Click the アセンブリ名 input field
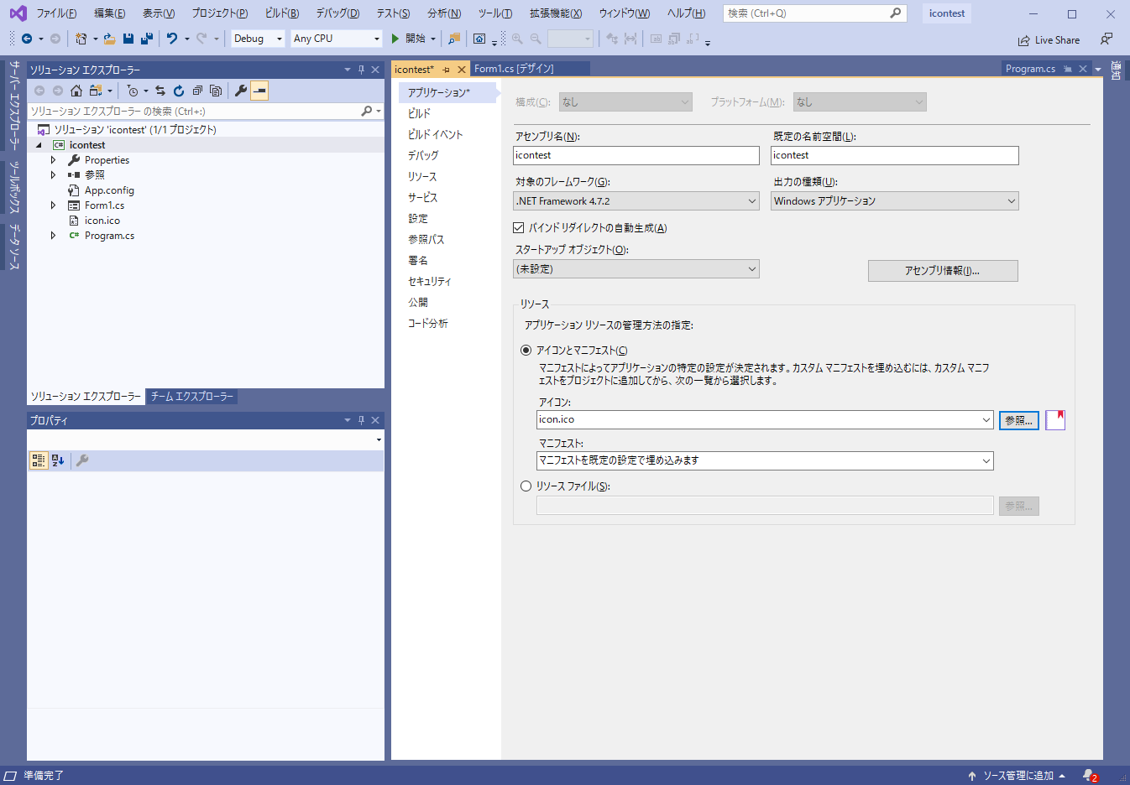This screenshot has width=1130, height=785. point(636,155)
